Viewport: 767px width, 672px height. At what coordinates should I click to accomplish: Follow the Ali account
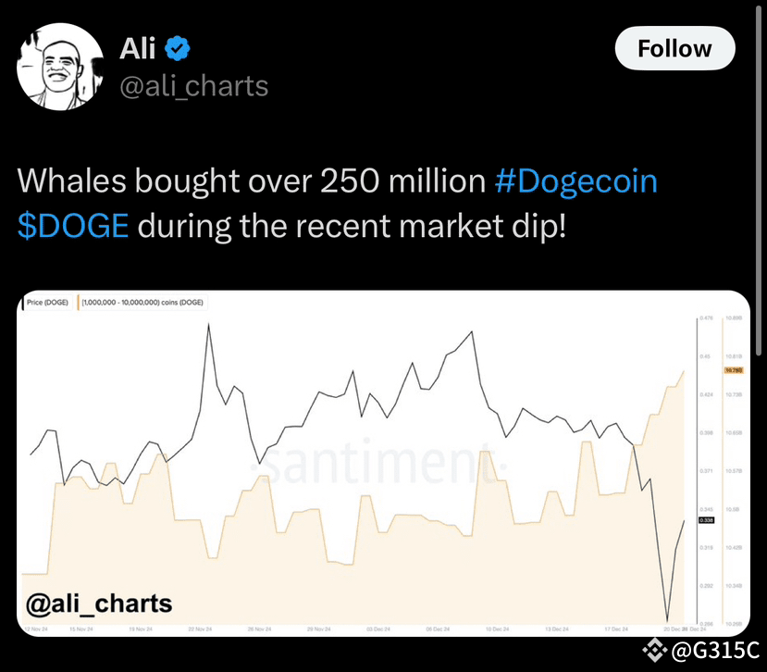click(674, 49)
